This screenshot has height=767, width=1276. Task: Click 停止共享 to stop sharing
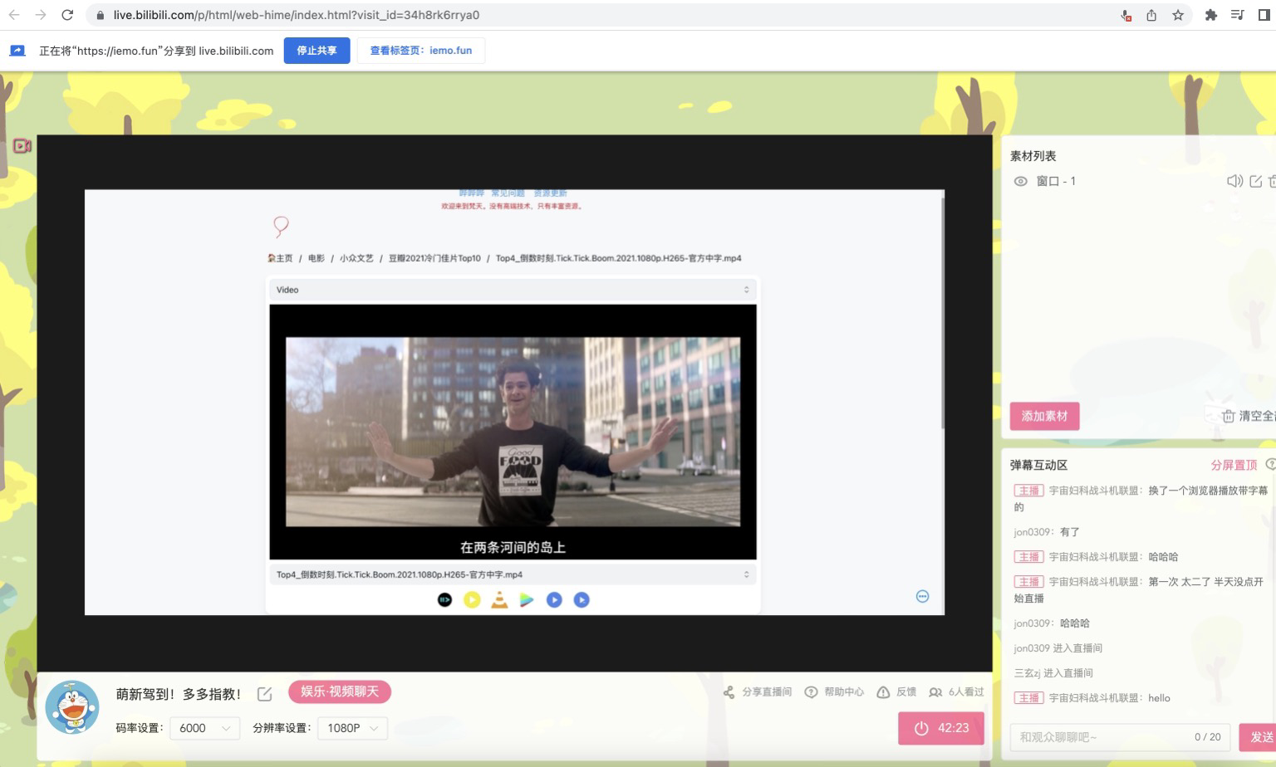tap(317, 51)
